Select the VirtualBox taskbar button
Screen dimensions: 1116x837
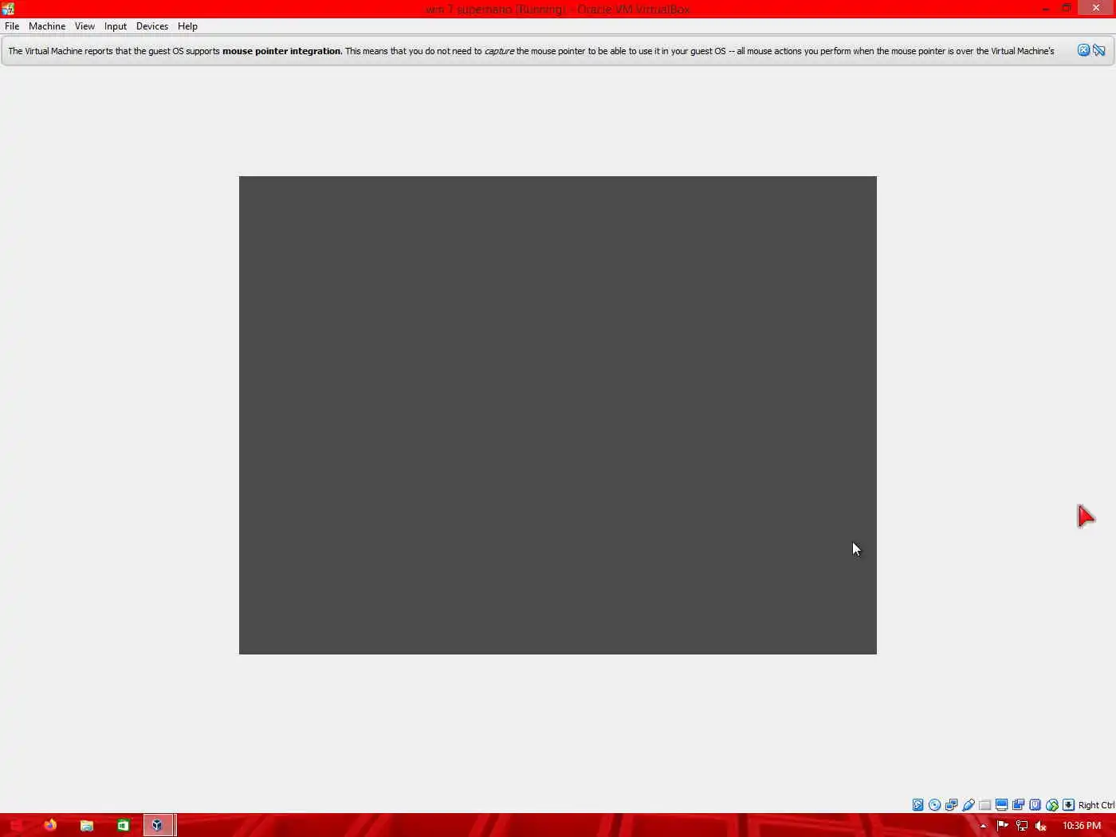[158, 825]
